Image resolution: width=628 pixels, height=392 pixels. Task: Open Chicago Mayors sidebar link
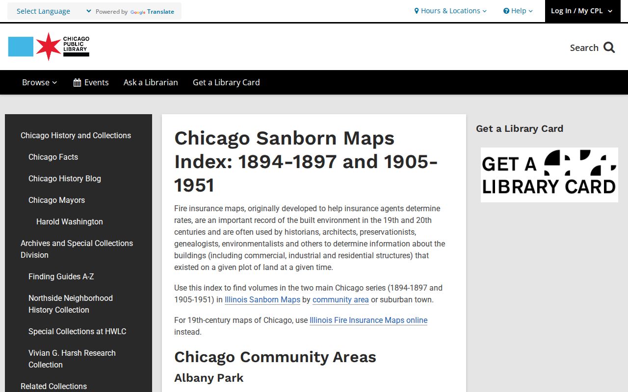click(56, 200)
